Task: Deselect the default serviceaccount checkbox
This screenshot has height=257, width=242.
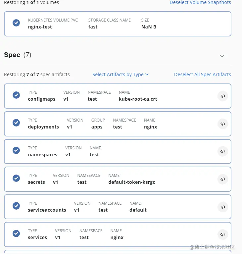Action: pyautogui.click(x=16, y=206)
